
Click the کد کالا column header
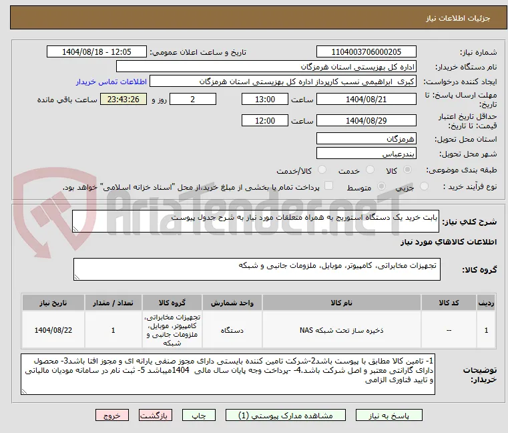pyautogui.click(x=449, y=303)
